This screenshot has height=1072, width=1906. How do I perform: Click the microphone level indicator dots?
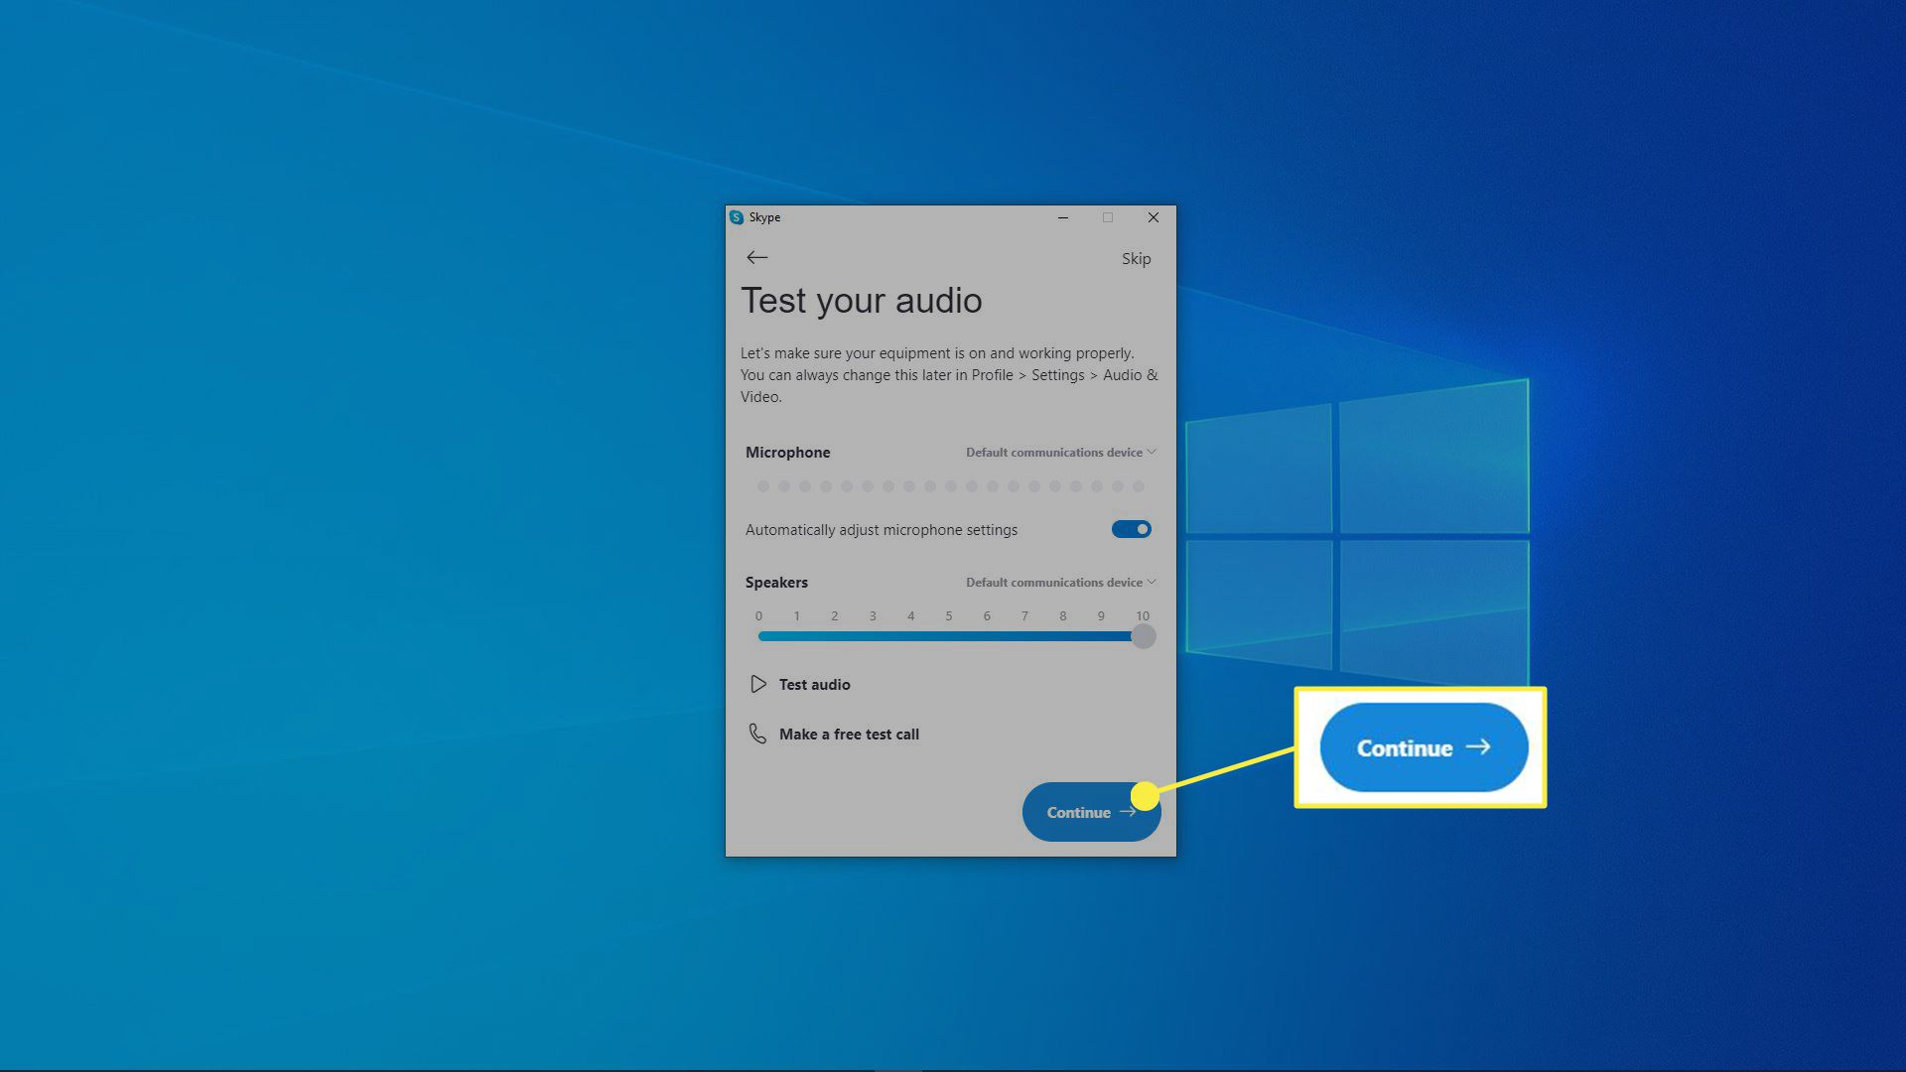tap(950, 486)
